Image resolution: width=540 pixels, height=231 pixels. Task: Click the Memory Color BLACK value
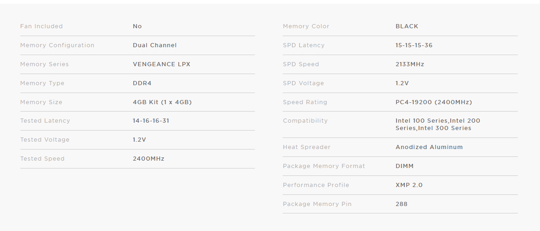pyautogui.click(x=407, y=26)
